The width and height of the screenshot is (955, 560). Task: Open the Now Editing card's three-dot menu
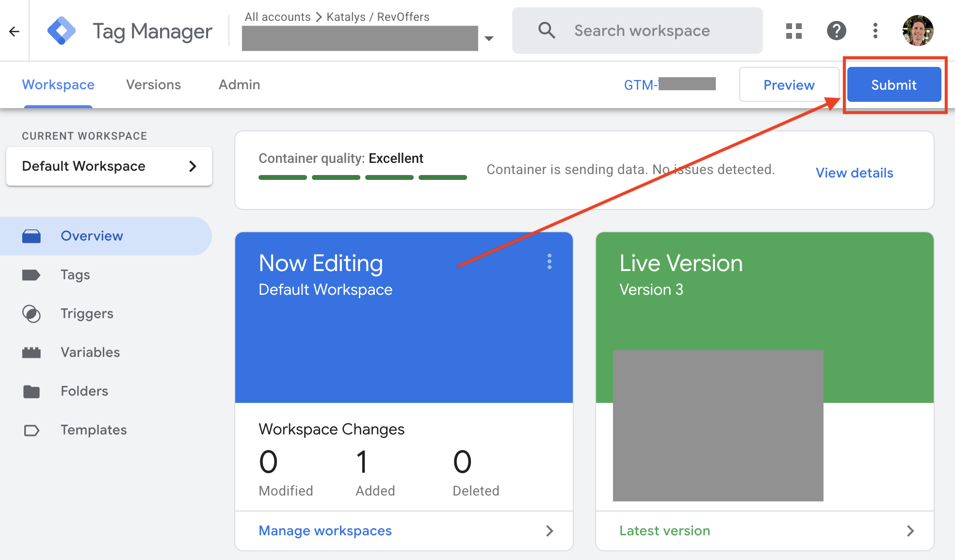pyautogui.click(x=549, y=261)
